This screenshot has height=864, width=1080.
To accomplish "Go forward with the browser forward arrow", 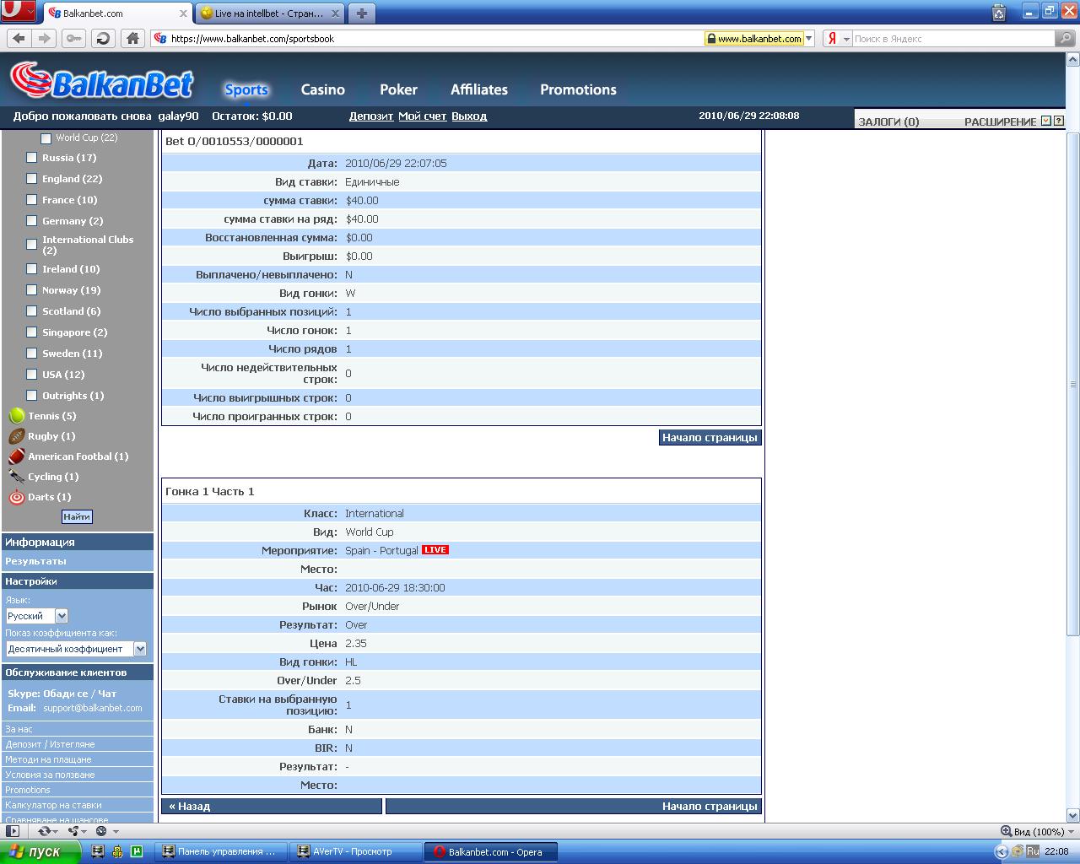I will [x=46, y=38].
